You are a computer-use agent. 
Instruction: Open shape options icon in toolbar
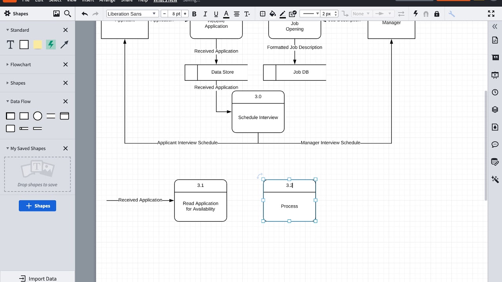(x=262, y=14)
